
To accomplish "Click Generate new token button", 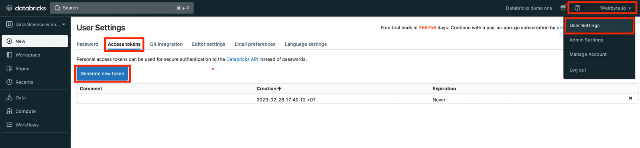I will coord(102,74).
